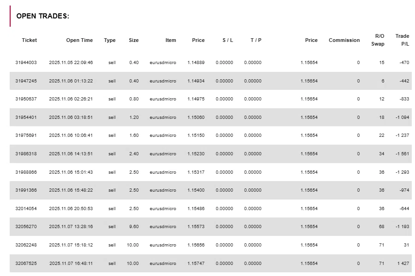The height and width of the screenshot is (276, 415).
Task: Click open price 1.14889
Action: (x=196, y=63)
